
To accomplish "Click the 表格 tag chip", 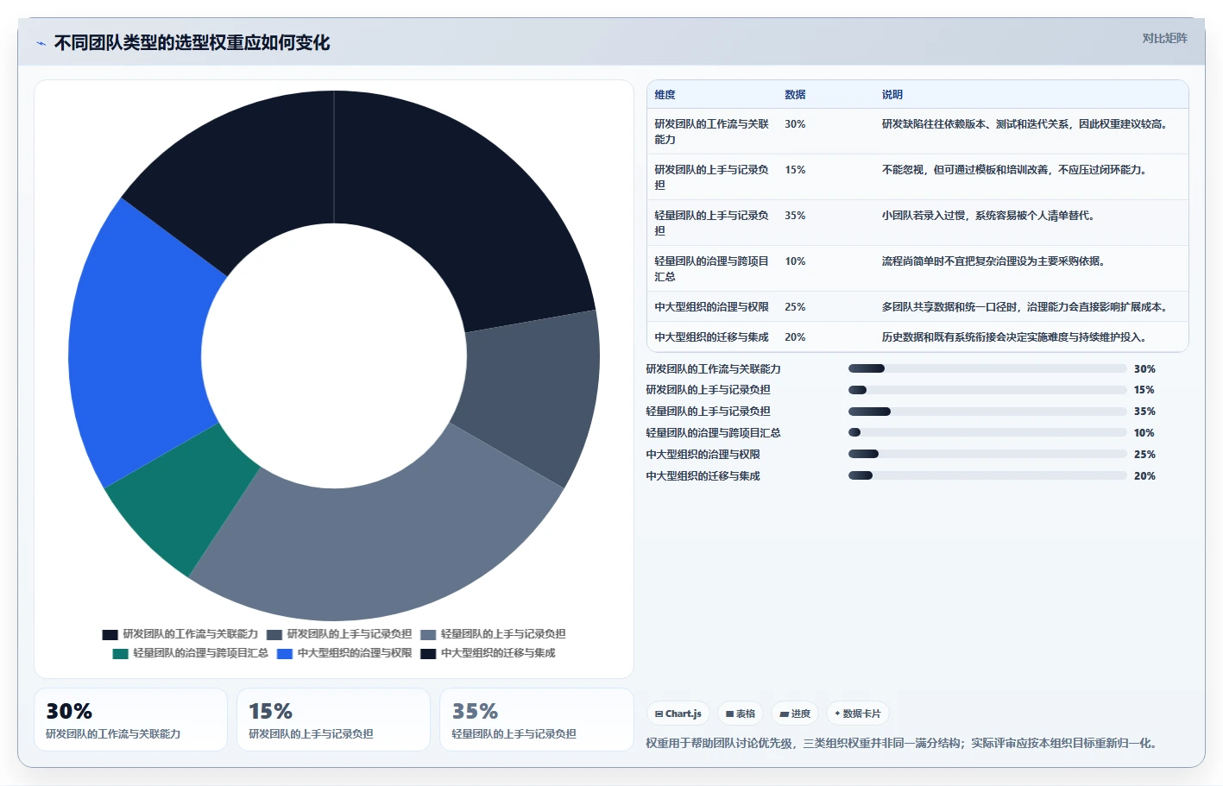I will [x=741, y=714].
